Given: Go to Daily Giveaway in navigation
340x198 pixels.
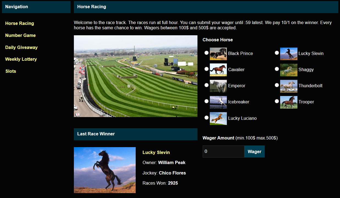Looking at the screenshot, I should (x=21, y=47).
